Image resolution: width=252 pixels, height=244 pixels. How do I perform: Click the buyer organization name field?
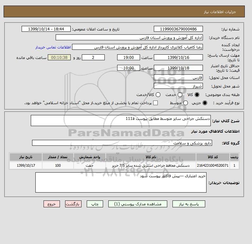[x=129, y=37]
